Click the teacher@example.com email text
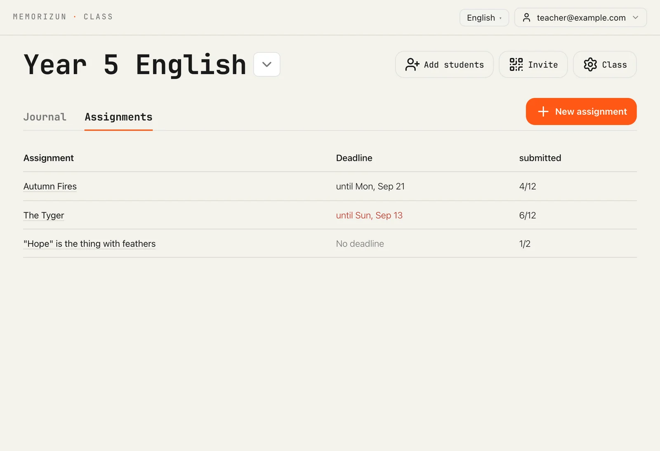This screenshot has width=660, height=451. [x=581, y=18]
